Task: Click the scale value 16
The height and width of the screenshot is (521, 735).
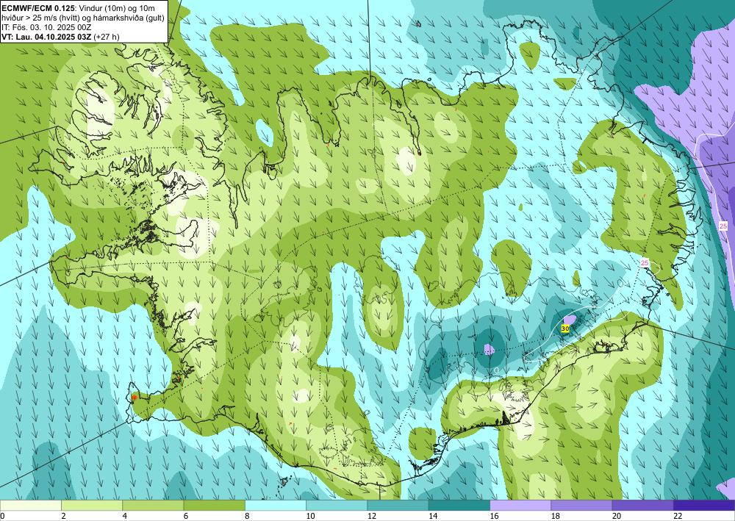Action: pos(494,517)
